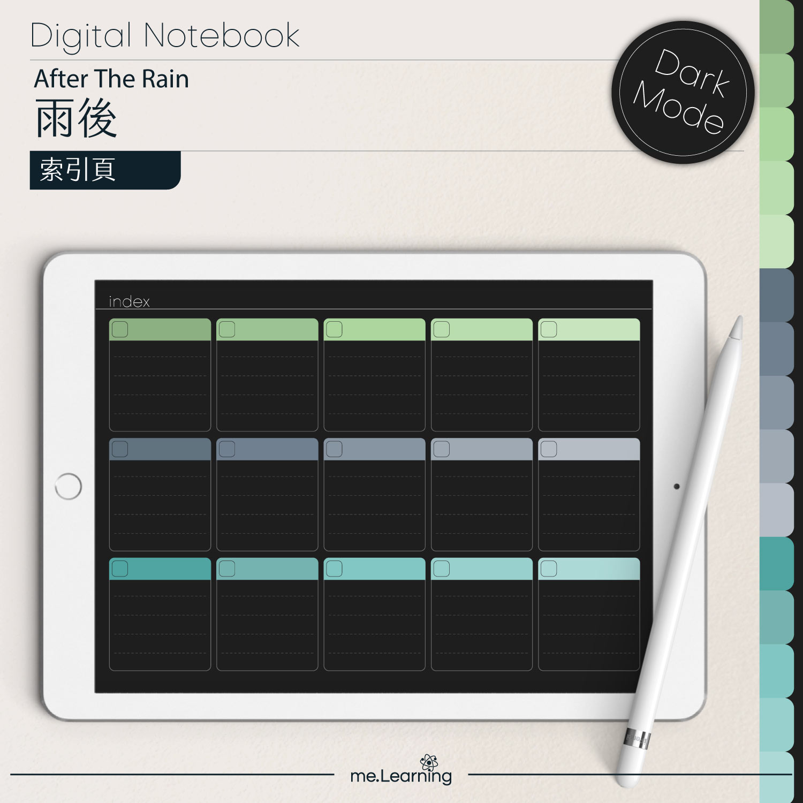The width and height of the screenshot is (803, 803).
Task: Click the middle green card header
Action: [374, 329]
